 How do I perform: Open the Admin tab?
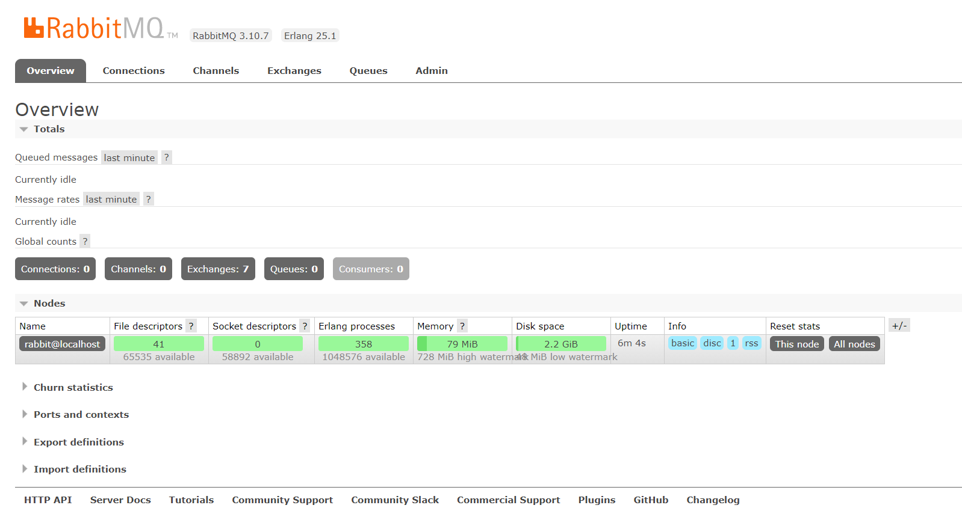(432, 70)
